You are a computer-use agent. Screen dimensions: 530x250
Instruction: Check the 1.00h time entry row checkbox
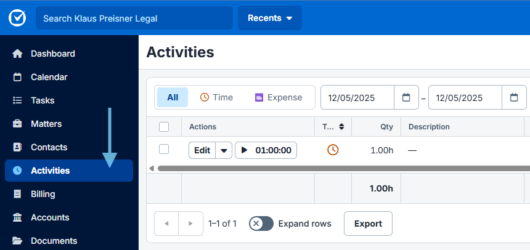(164, 150)
